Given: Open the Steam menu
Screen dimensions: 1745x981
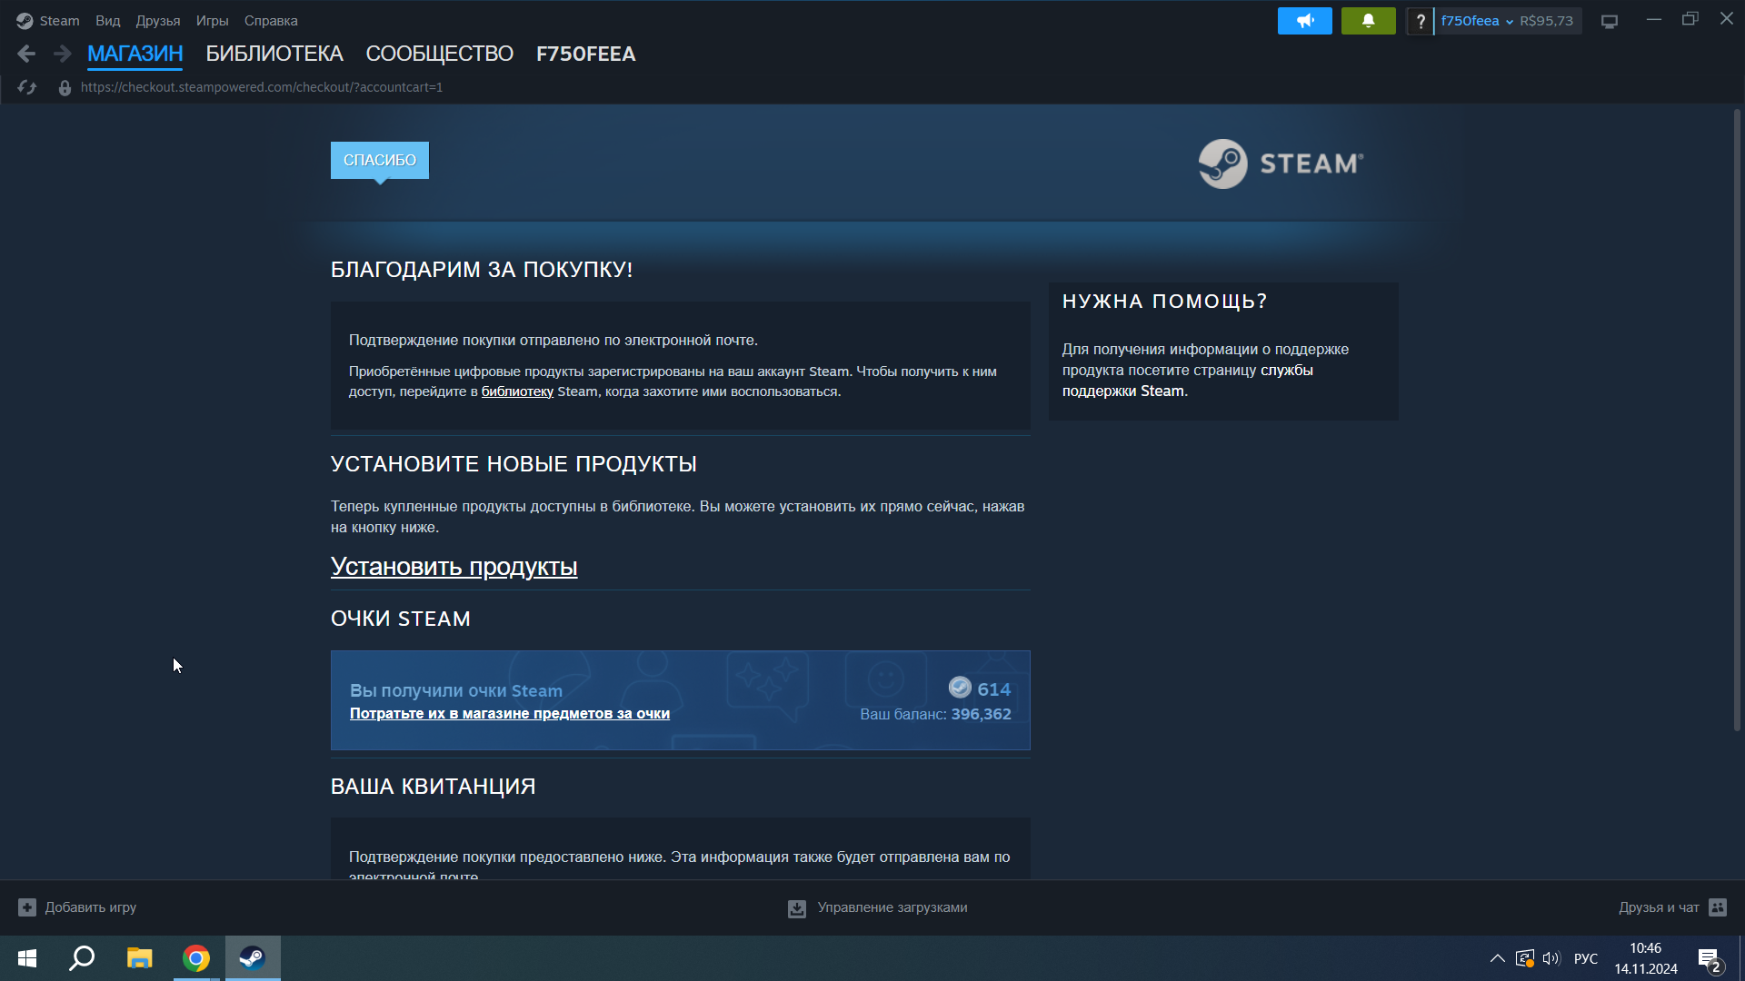Looking at the screenshot, I should (x=59, y=21).
